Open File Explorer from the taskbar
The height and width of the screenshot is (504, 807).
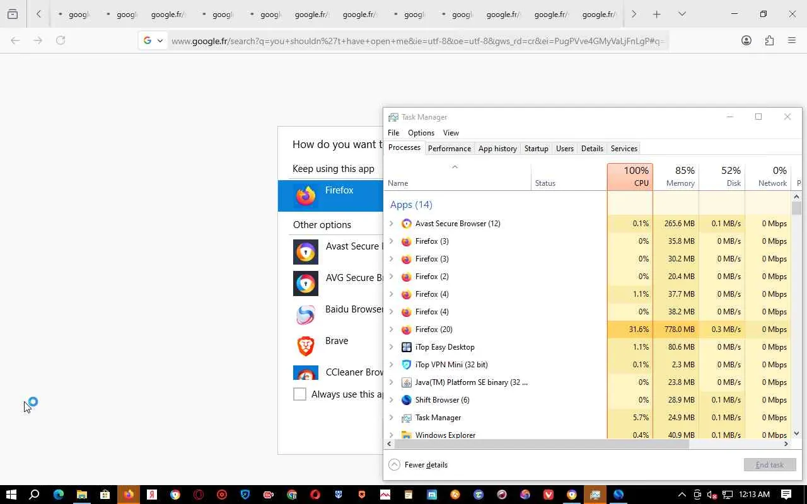click(81, 495)
